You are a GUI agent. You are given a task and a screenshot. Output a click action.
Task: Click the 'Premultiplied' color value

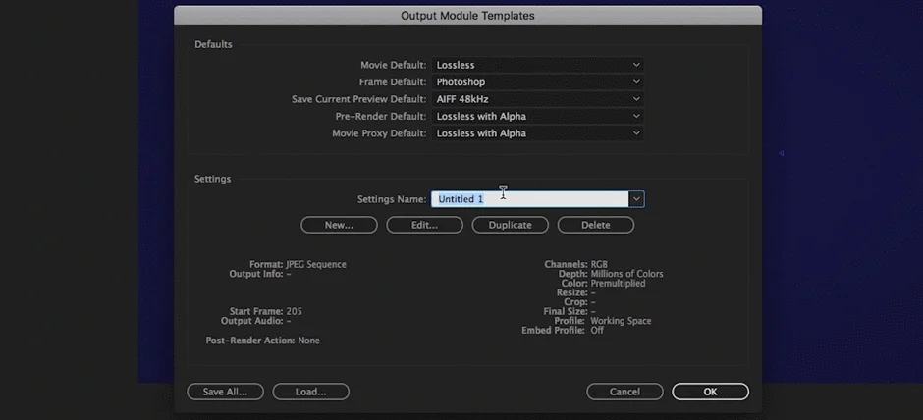click(618, 283)
